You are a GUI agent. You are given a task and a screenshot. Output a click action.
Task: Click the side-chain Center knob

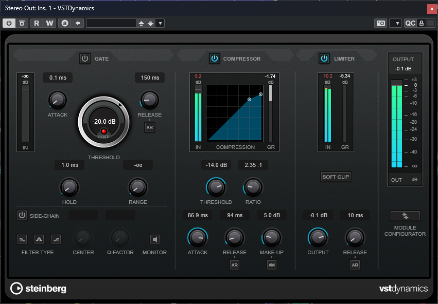(83, 238)
